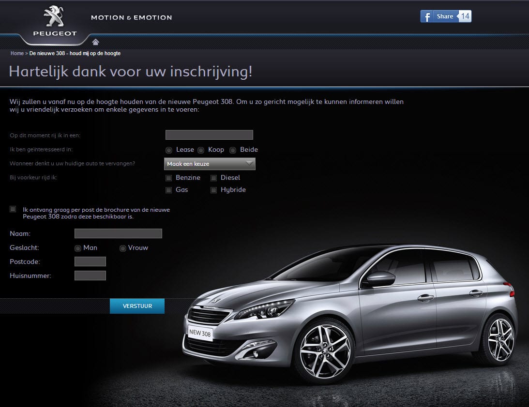Click the Naam input field

point(118,233)
